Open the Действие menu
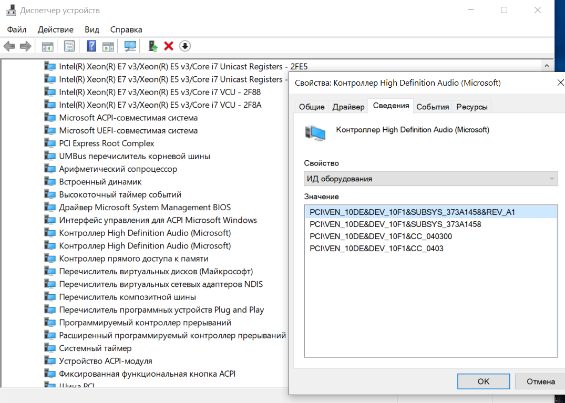Screen dimensions: 565x403 click(x=56, y=29)
